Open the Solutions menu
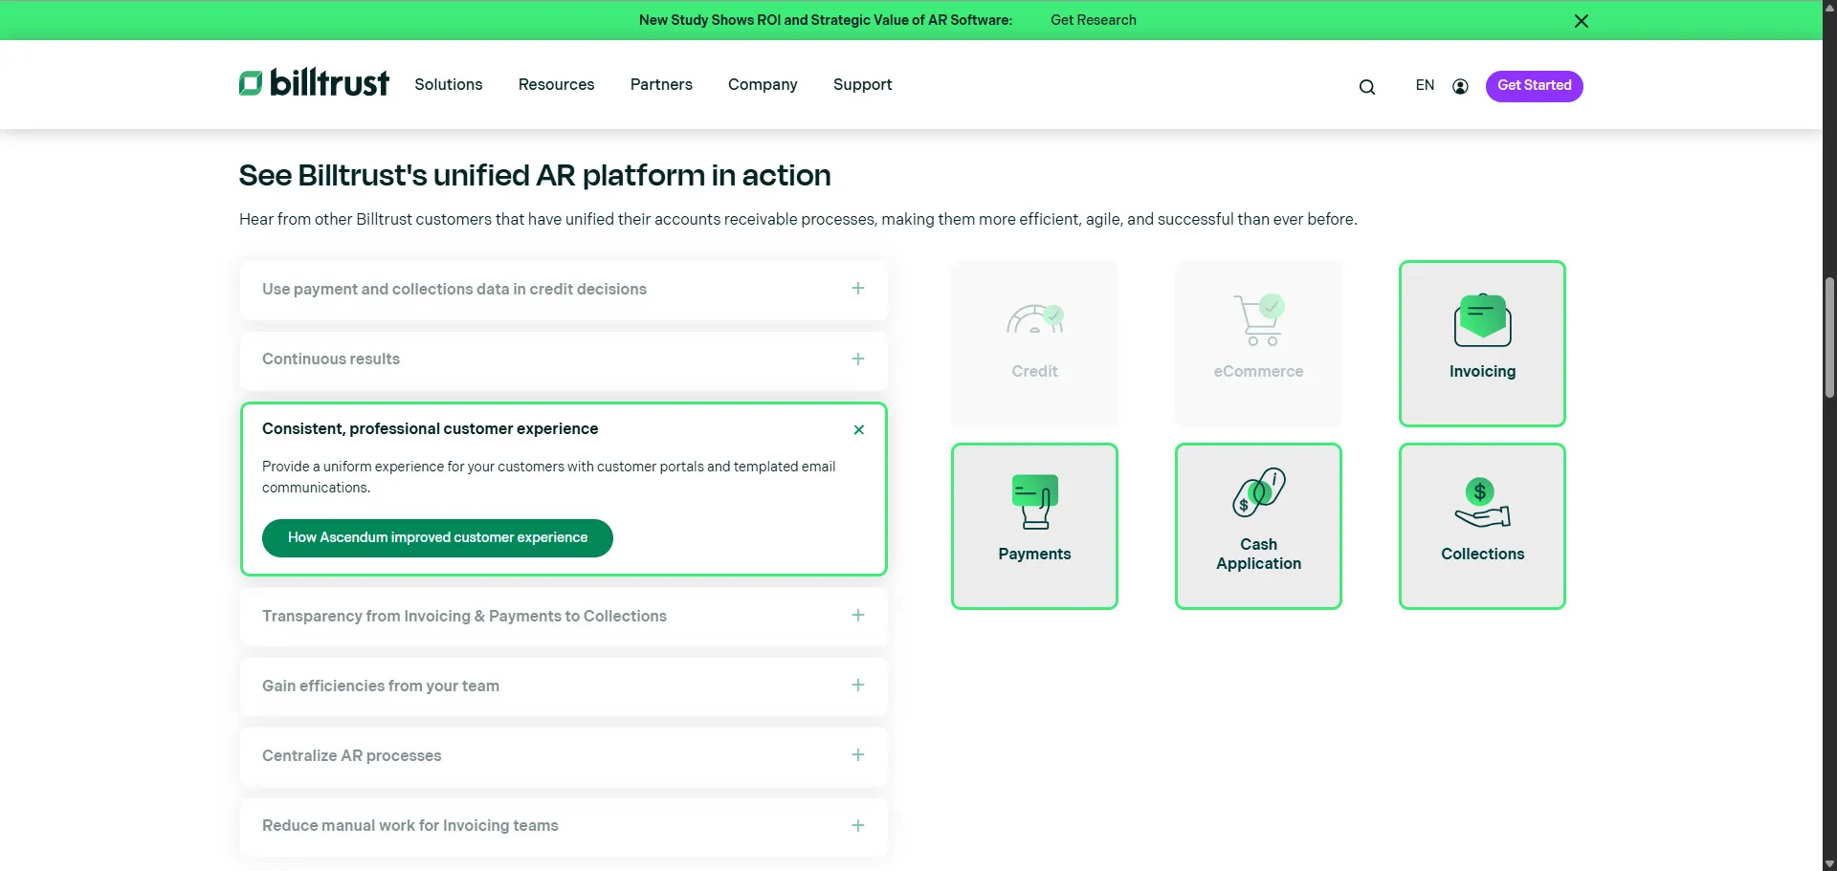This screenshot has width=1837, height=871. (x=448, y=84)
